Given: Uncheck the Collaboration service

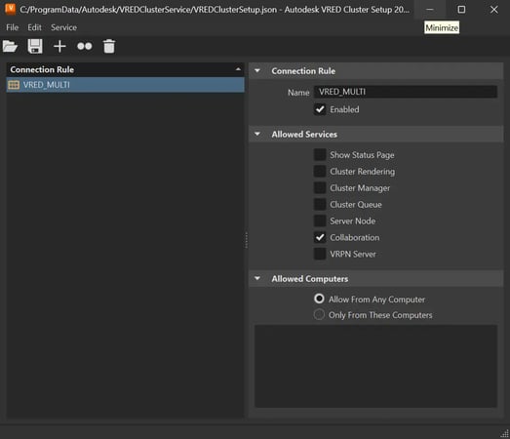Looking at the screenshot, I should click(320, 238).
